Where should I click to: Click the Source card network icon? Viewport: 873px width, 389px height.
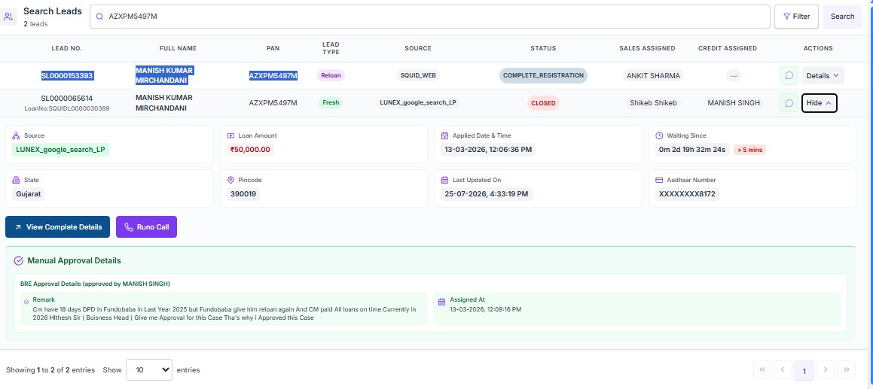pyautogui.click(x=16, y=135)
